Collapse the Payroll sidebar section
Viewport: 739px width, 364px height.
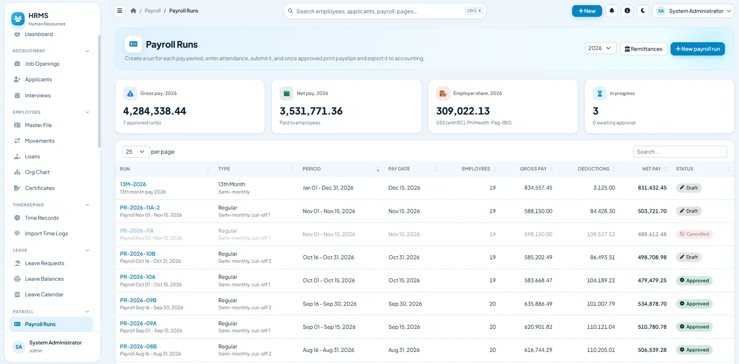87,312
